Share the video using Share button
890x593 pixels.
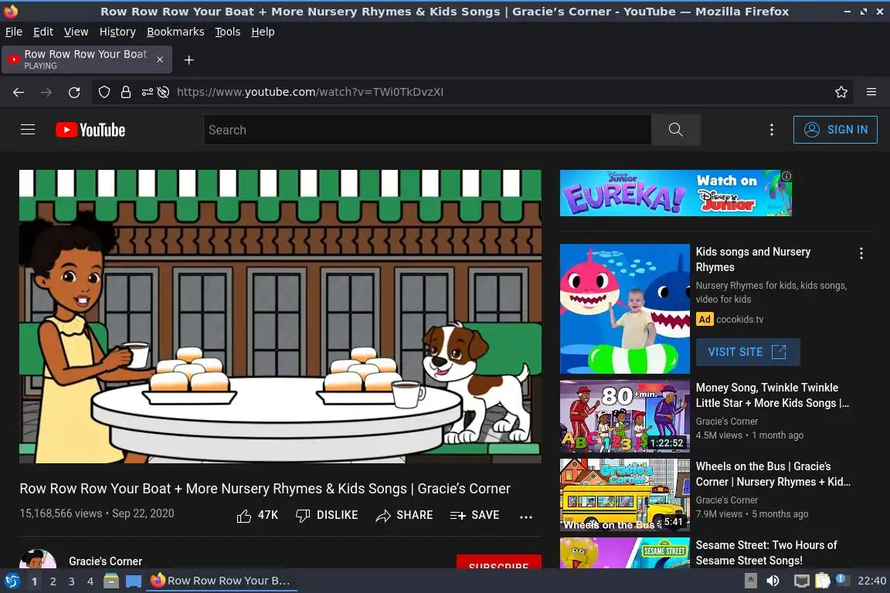tap(404, 515)
